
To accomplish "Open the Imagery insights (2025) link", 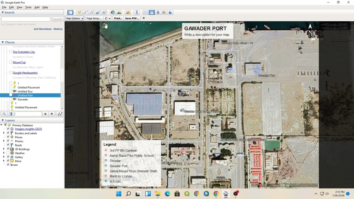I will (28, 129).
